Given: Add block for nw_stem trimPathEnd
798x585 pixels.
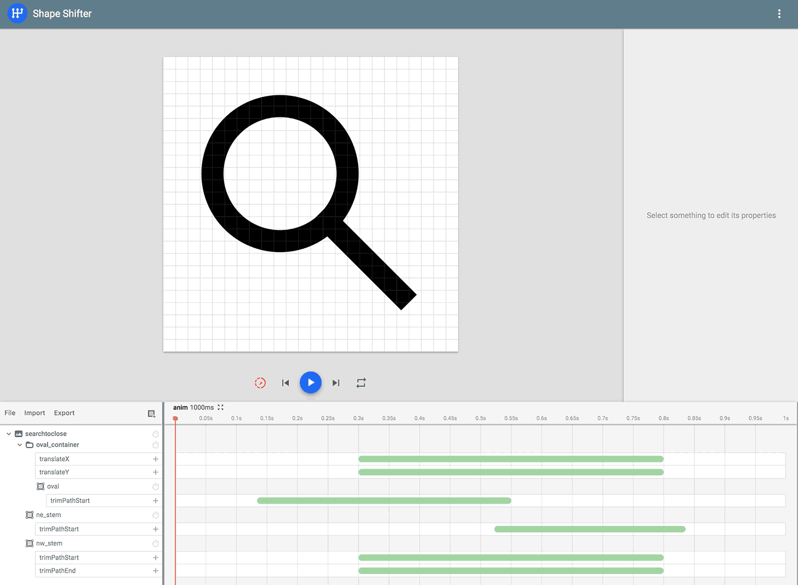Looking at the screenshot, I should click(156, 571).
